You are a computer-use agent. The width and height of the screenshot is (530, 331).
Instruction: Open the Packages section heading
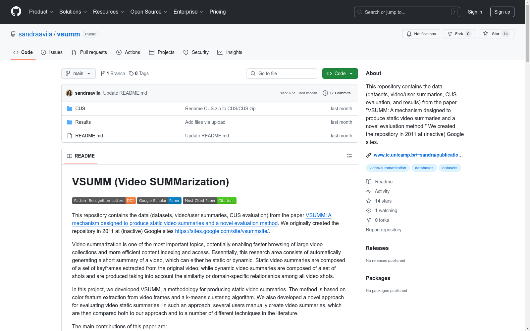point(378,278)
